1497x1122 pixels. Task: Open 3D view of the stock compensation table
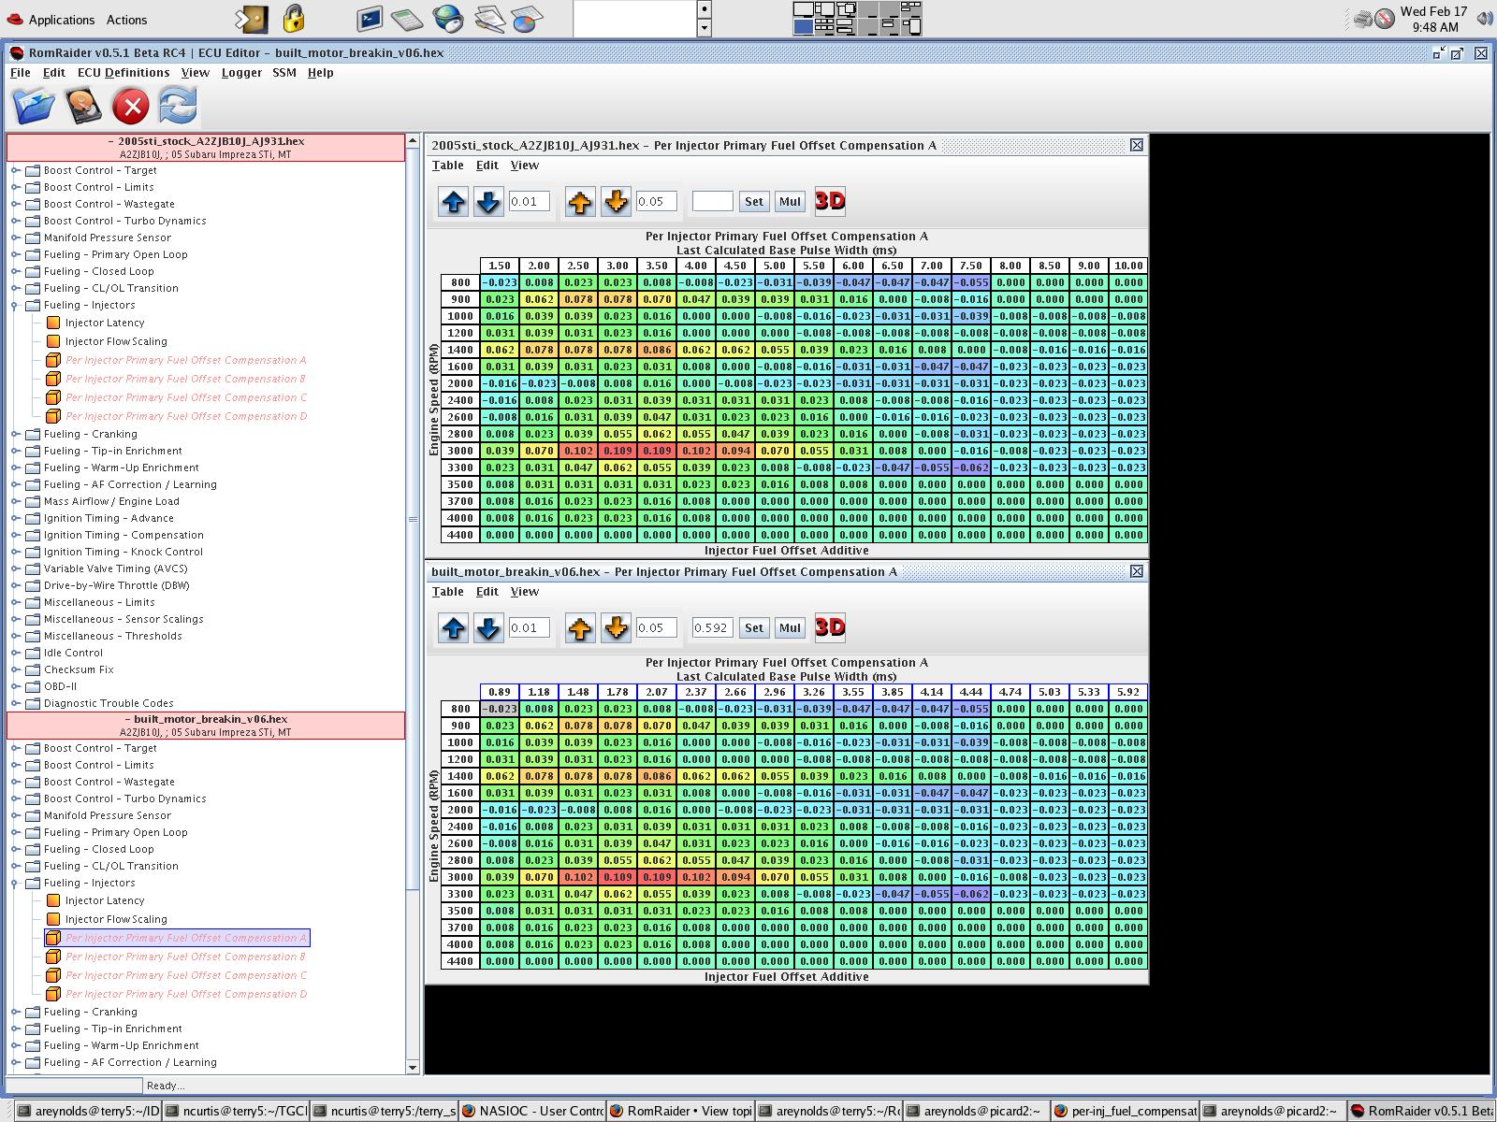tap(829, 201)
